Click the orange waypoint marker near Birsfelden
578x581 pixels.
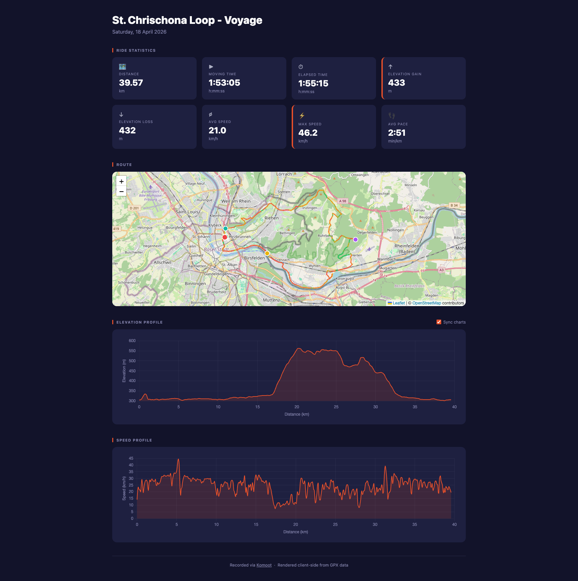point(267,253)
